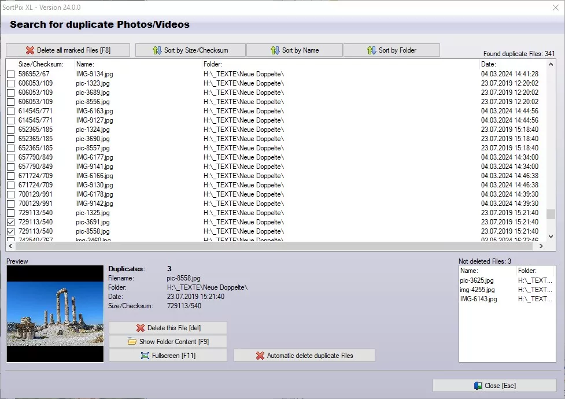This screenshot has height=399, width=565.
Task: Click the arrows icon on Sort by Folder
Action: pyautogui.click(x=371, y=50)
